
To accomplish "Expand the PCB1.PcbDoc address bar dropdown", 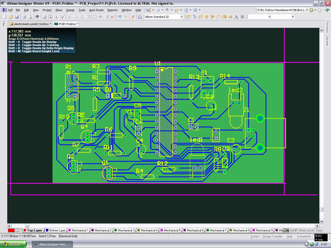I will (x=307, y=10).
